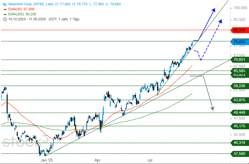Select the 59,236 price level label

tap(239, 86)
